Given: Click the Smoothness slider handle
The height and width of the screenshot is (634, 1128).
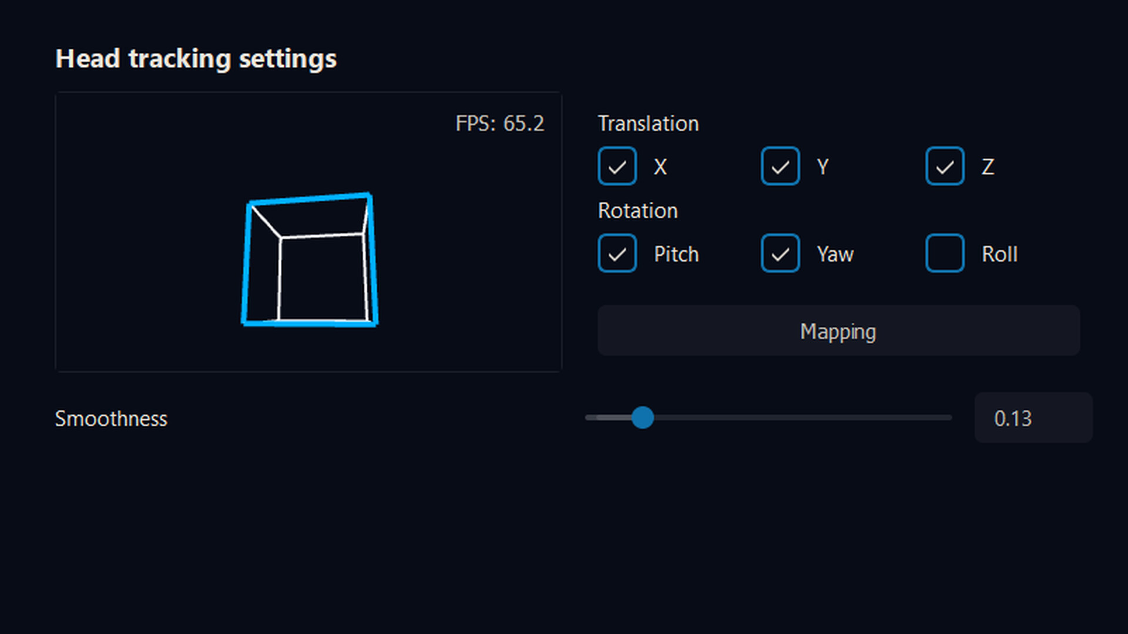Looking at the screenshot, I should [643, 418].
